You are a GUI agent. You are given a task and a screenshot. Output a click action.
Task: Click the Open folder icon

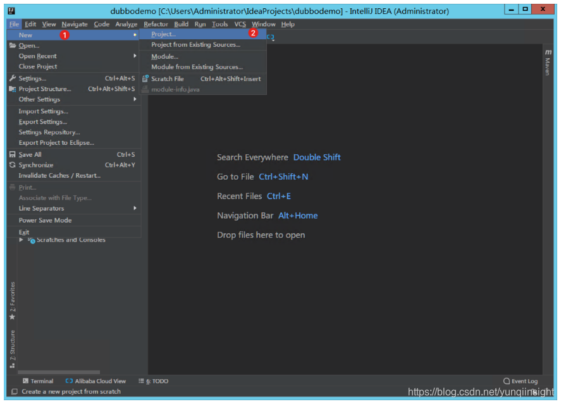13,46
